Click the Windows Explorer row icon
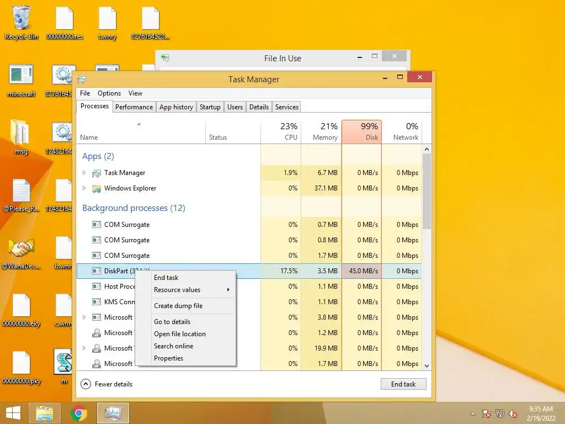This screenshot has width=565, height=424. [96, 189]
